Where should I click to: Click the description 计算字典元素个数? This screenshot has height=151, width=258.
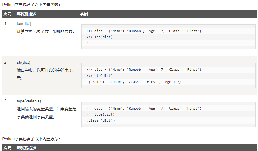pyautogui.click(x=46, y=31)
